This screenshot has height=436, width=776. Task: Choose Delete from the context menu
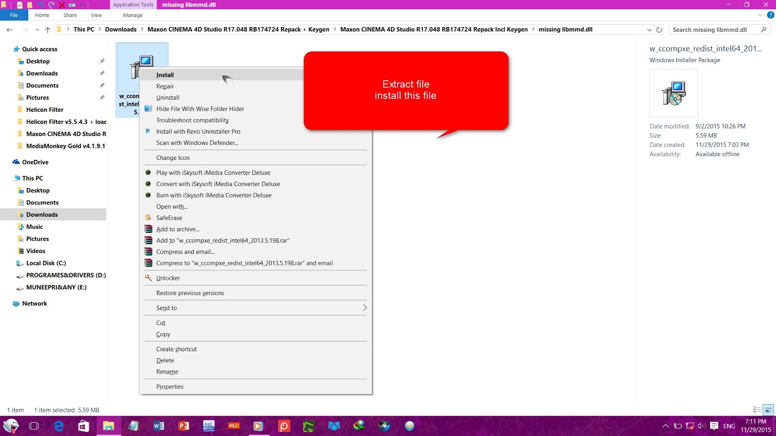click(x=256, y=360)
